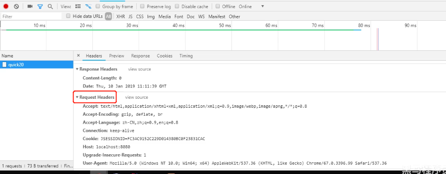Click the 80 ms timeline label
Viewport: 446px width, 174px height.
pos(364,25)
